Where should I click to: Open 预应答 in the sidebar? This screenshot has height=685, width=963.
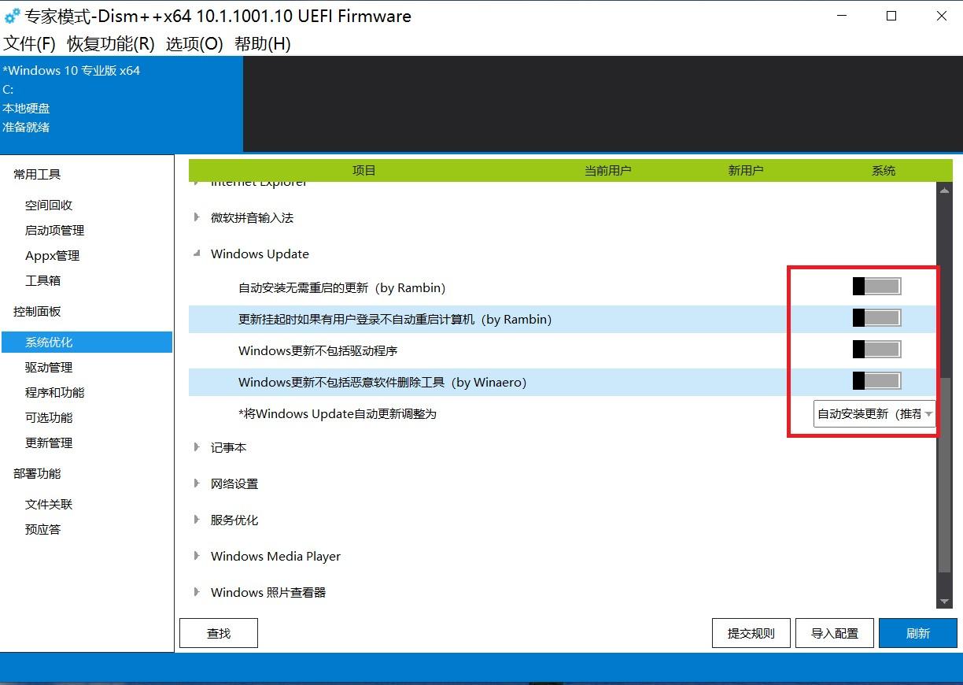click(x=42, y=529)
